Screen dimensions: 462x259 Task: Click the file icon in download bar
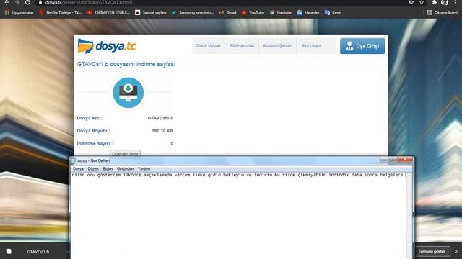click(x=9, y=251)
